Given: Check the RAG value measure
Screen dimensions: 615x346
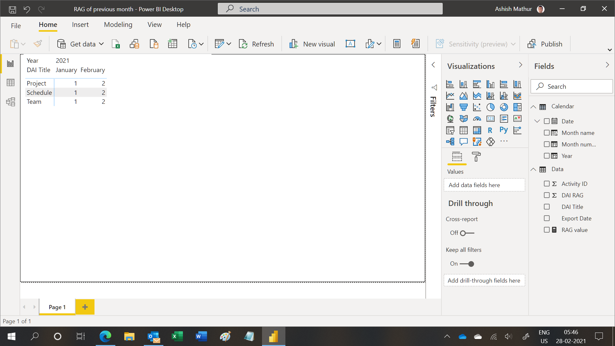Looking at the screenshot, I should [x=547, y=230].
